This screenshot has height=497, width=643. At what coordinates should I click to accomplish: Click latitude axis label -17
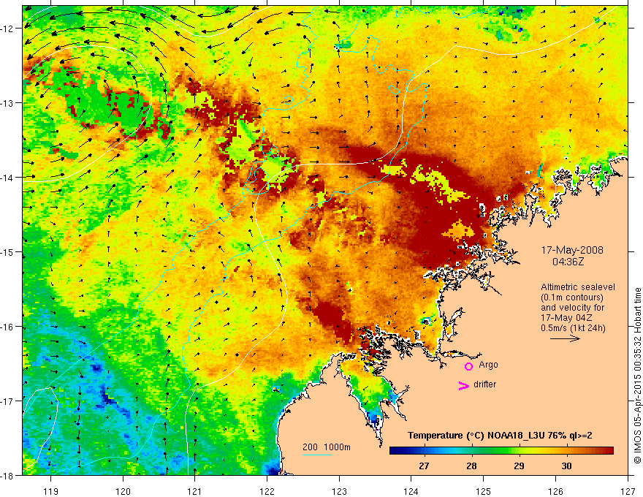(8, 401)
